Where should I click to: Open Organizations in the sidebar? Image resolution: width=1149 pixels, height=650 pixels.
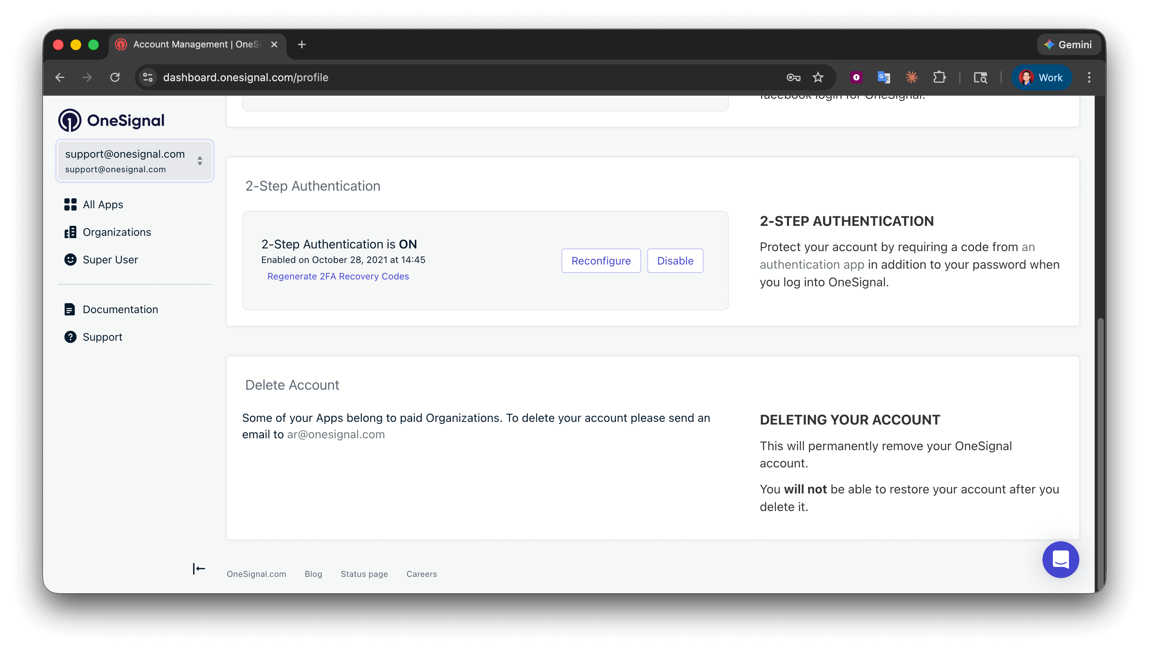click(x=116, y=232)
